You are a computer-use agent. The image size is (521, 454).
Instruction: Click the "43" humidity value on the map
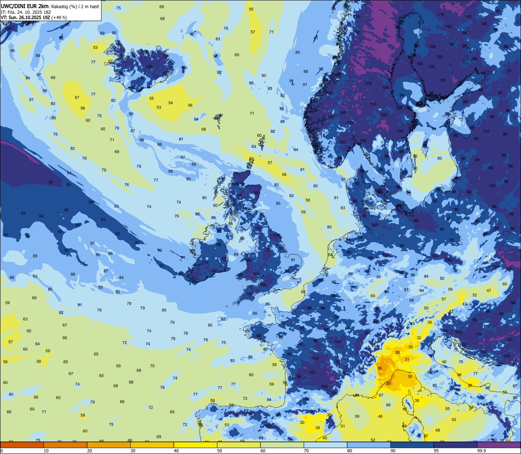pyautogui.click(x=464, y=304)
